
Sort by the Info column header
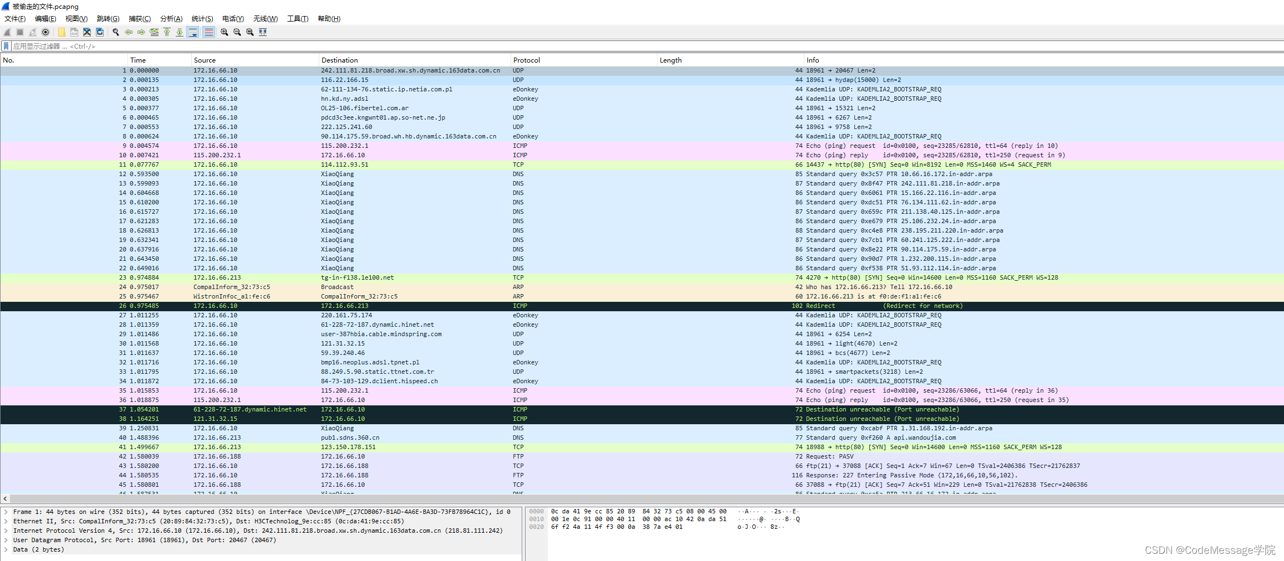(1044, 60)
